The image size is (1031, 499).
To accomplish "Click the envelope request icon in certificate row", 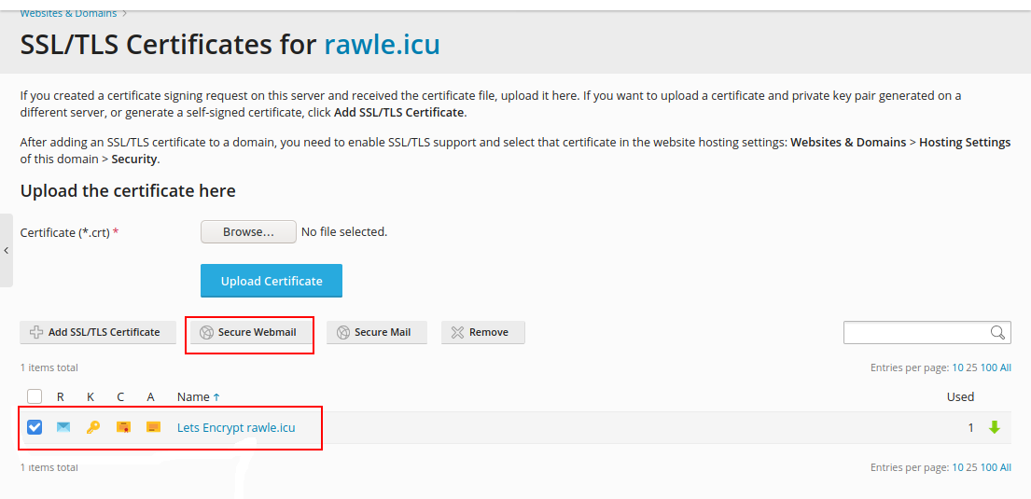I will [63, 427].
